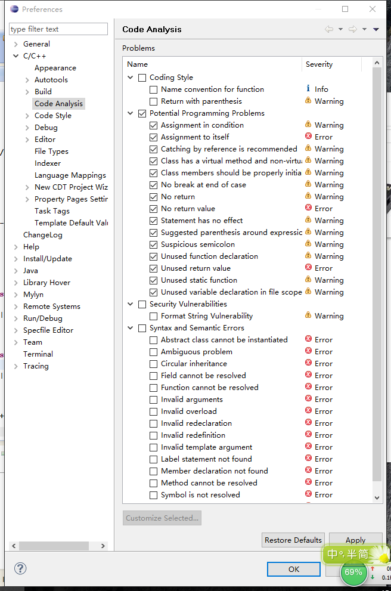Open back history dropdown arrow
Image resolution: width=391 pixels, height=591 pixels.
click(340, 29)
